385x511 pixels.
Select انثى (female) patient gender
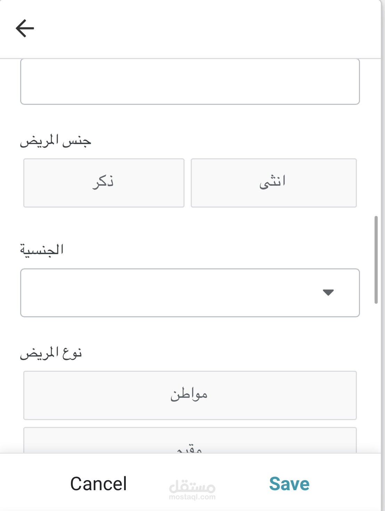[273, 183]
